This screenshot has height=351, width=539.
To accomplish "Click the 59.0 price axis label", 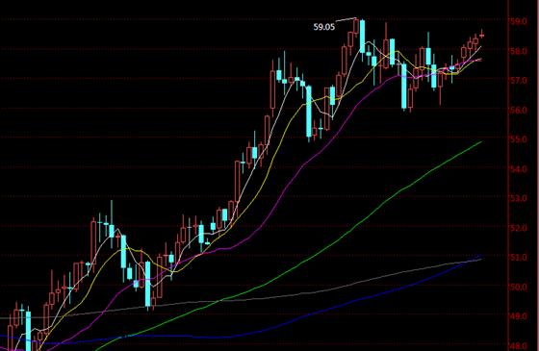I will [519, 21].
